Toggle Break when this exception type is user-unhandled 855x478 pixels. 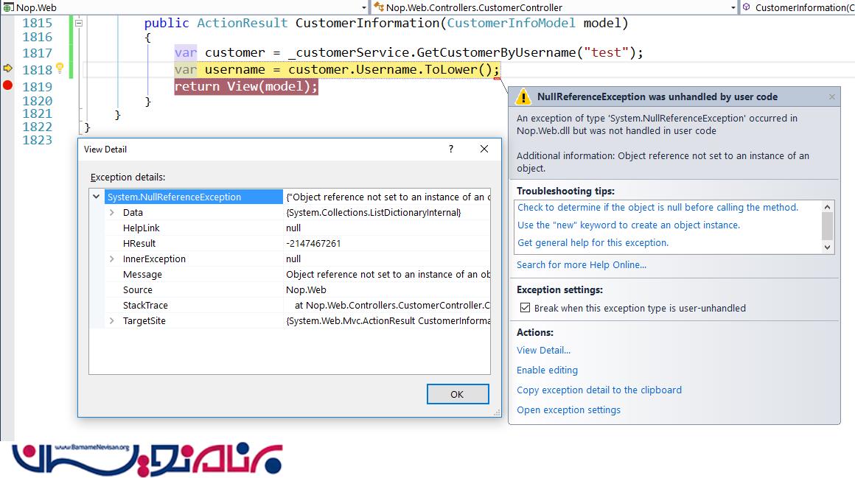tap(525, 308)
